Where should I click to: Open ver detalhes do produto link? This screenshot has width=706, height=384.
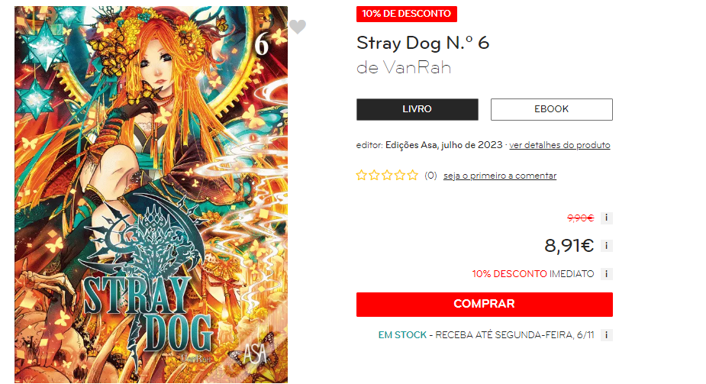tap(559, 145)
